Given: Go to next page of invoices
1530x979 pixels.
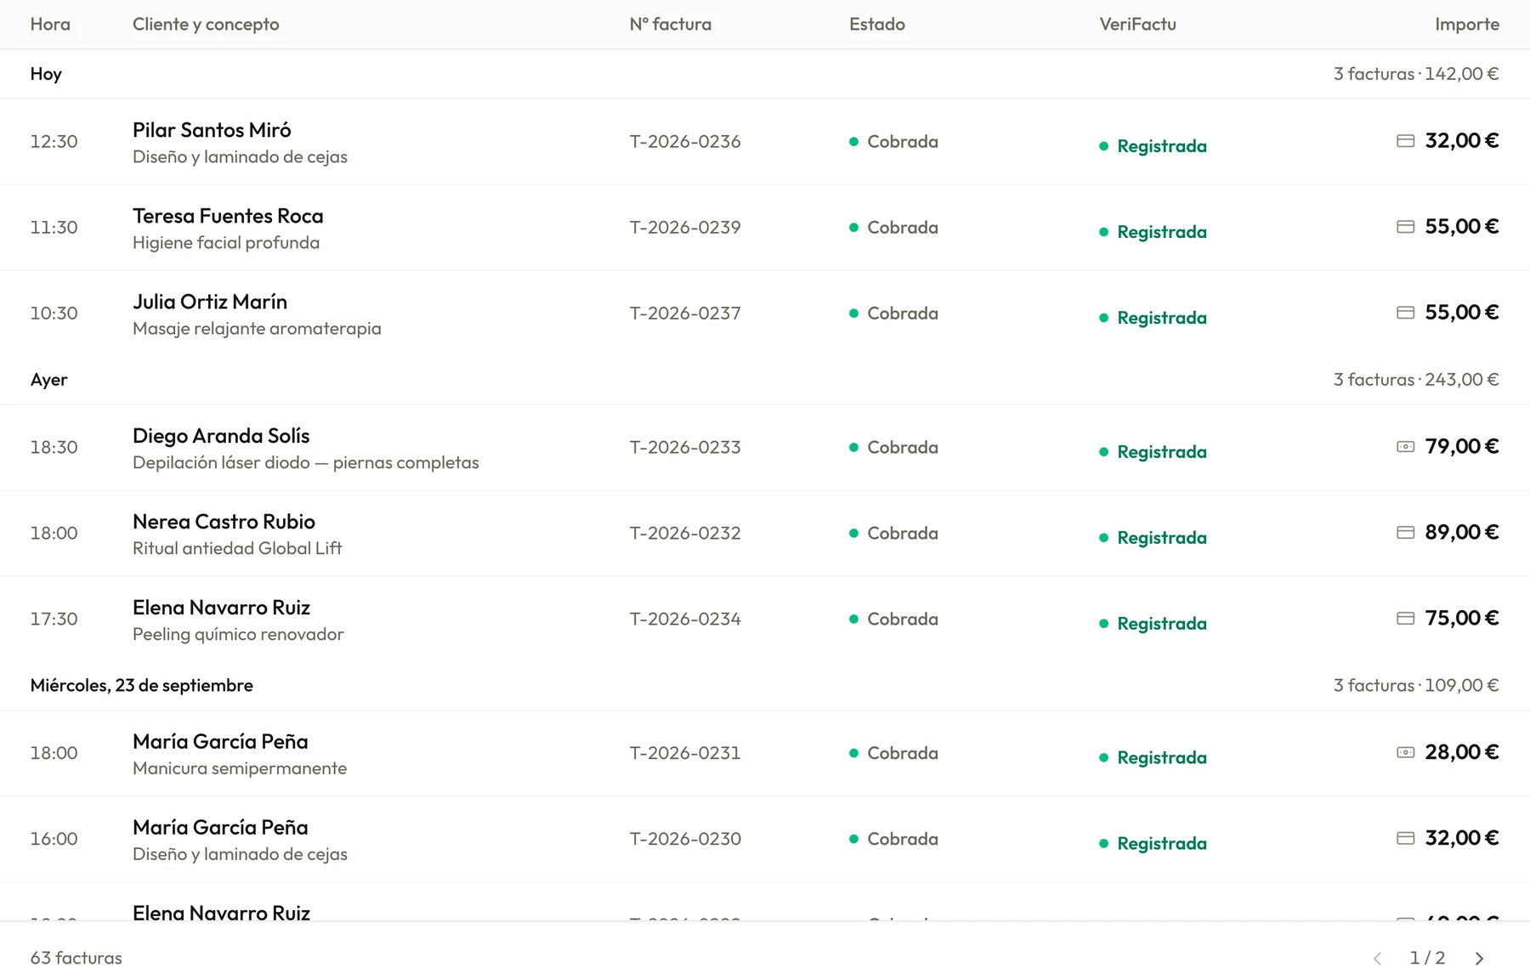Looking at the screenshot, I should (1479, 959).
